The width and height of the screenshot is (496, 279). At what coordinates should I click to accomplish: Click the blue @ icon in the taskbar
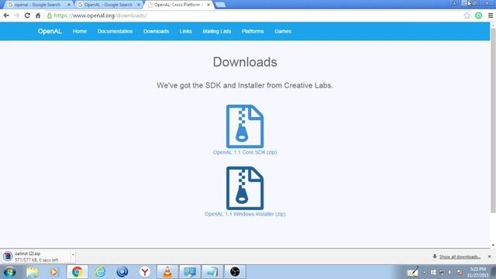[122, 272]
